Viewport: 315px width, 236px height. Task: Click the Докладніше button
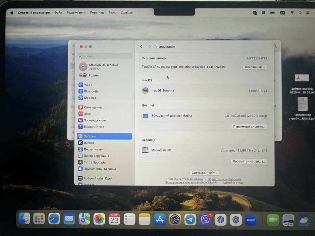pyautogui.click(x=255, y=67)
